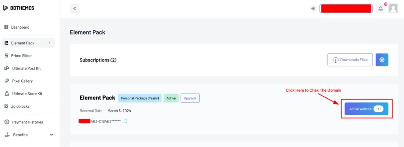Click the cloud download icon
Viewport: 404px width, 147px height.
click(335, 60)
